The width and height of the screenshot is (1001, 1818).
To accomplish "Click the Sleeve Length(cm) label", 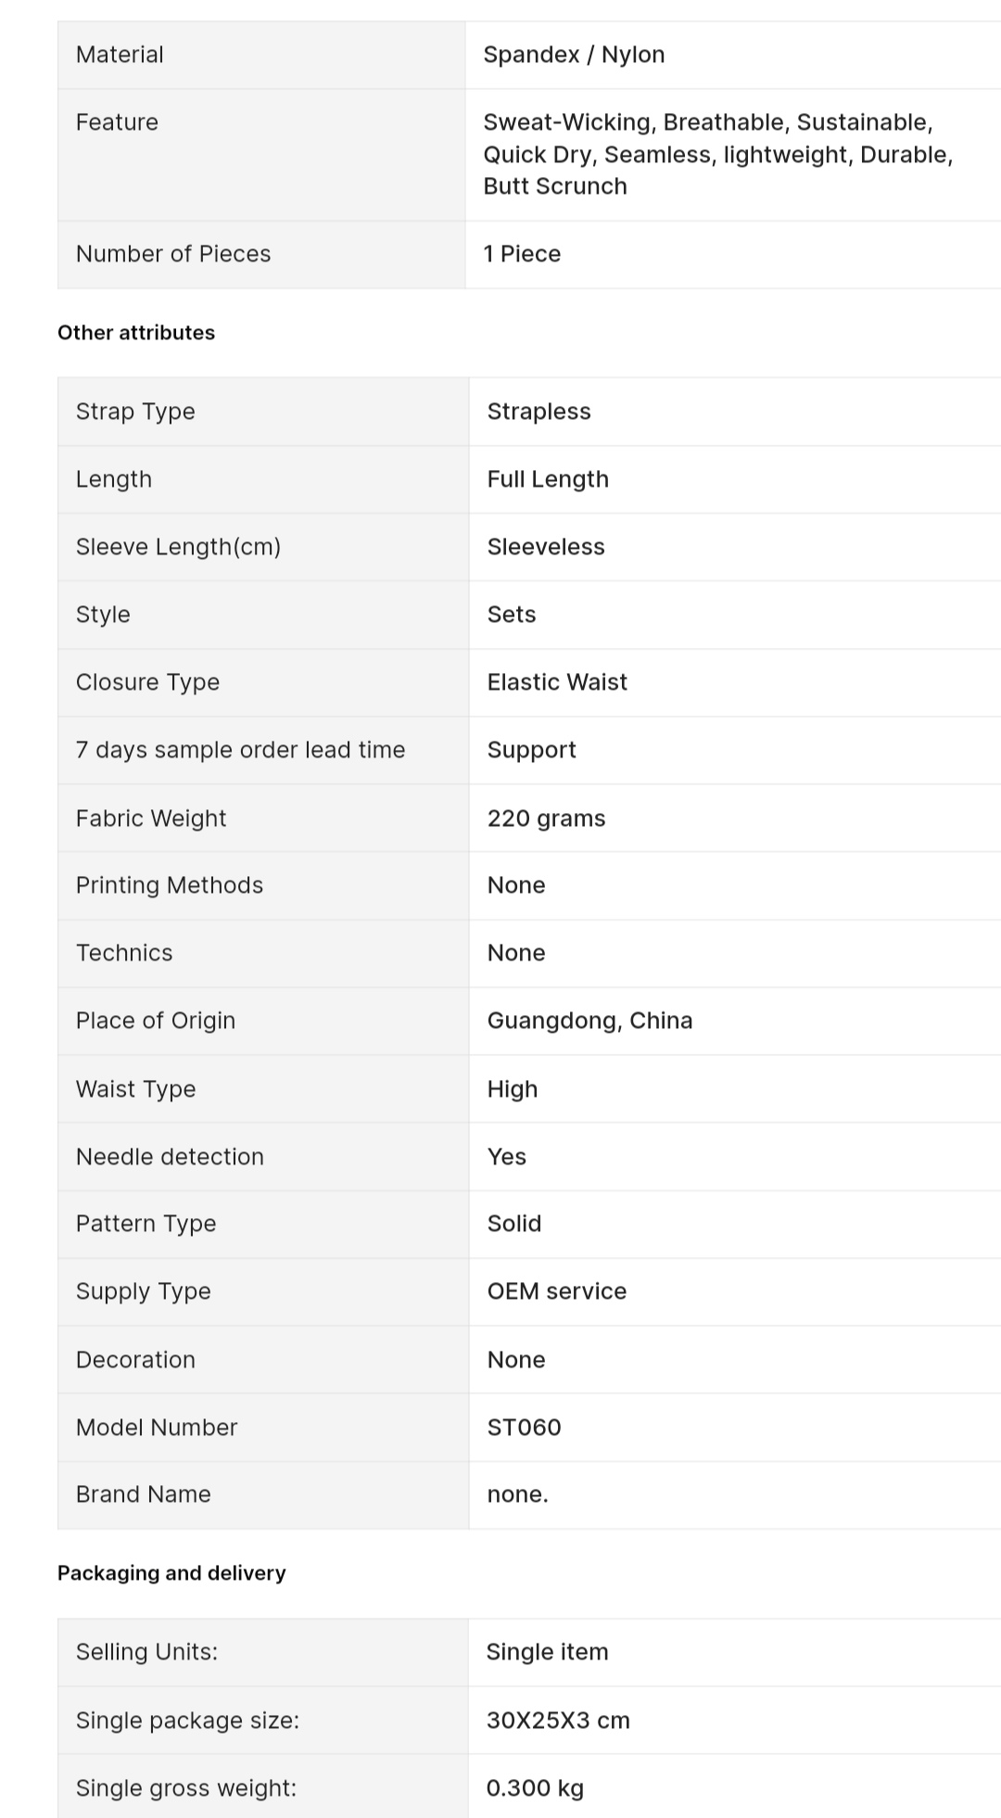I will click(178, 547).
